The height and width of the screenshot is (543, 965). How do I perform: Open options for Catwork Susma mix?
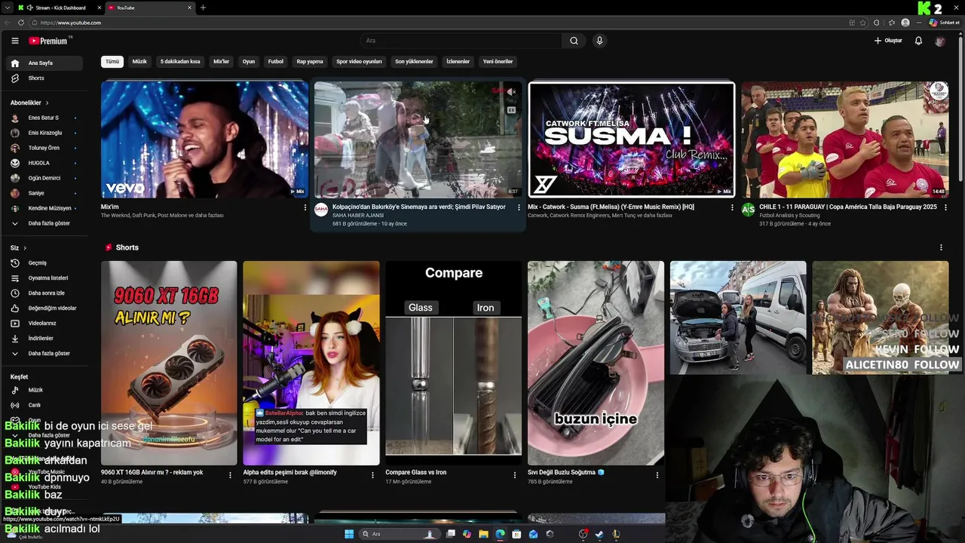click(732, 207)
